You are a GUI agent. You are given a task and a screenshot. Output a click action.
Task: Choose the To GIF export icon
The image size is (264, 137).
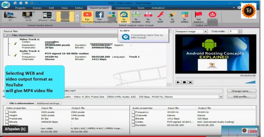172,17
